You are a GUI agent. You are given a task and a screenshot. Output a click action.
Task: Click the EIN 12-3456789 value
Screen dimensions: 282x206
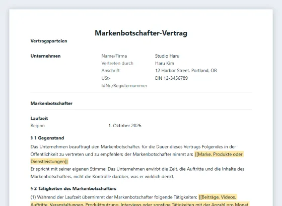171,78
